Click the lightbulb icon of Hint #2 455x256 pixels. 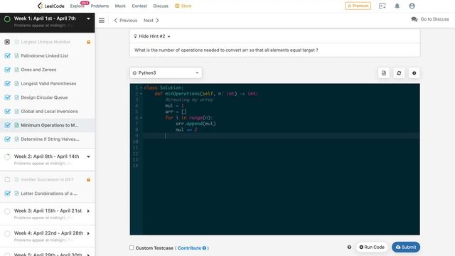coord(135,36)
